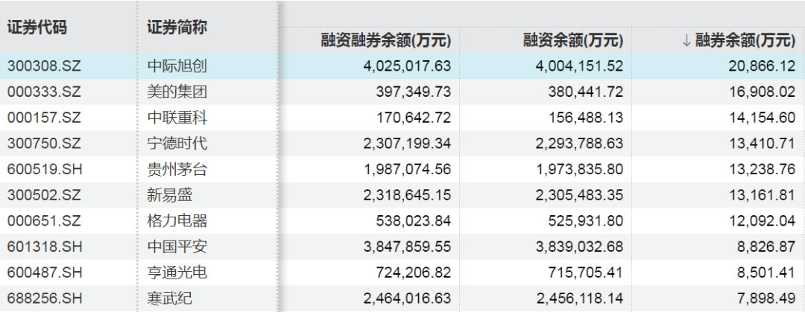
Task: Click the value 2,307,199.34
Action: coord(407,144)
